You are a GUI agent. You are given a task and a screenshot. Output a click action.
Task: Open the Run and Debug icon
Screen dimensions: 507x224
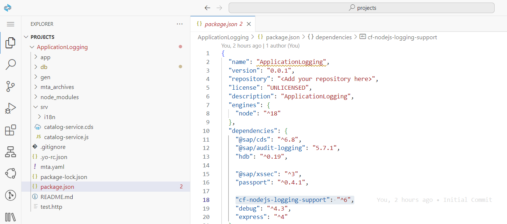tap(11, 108)
